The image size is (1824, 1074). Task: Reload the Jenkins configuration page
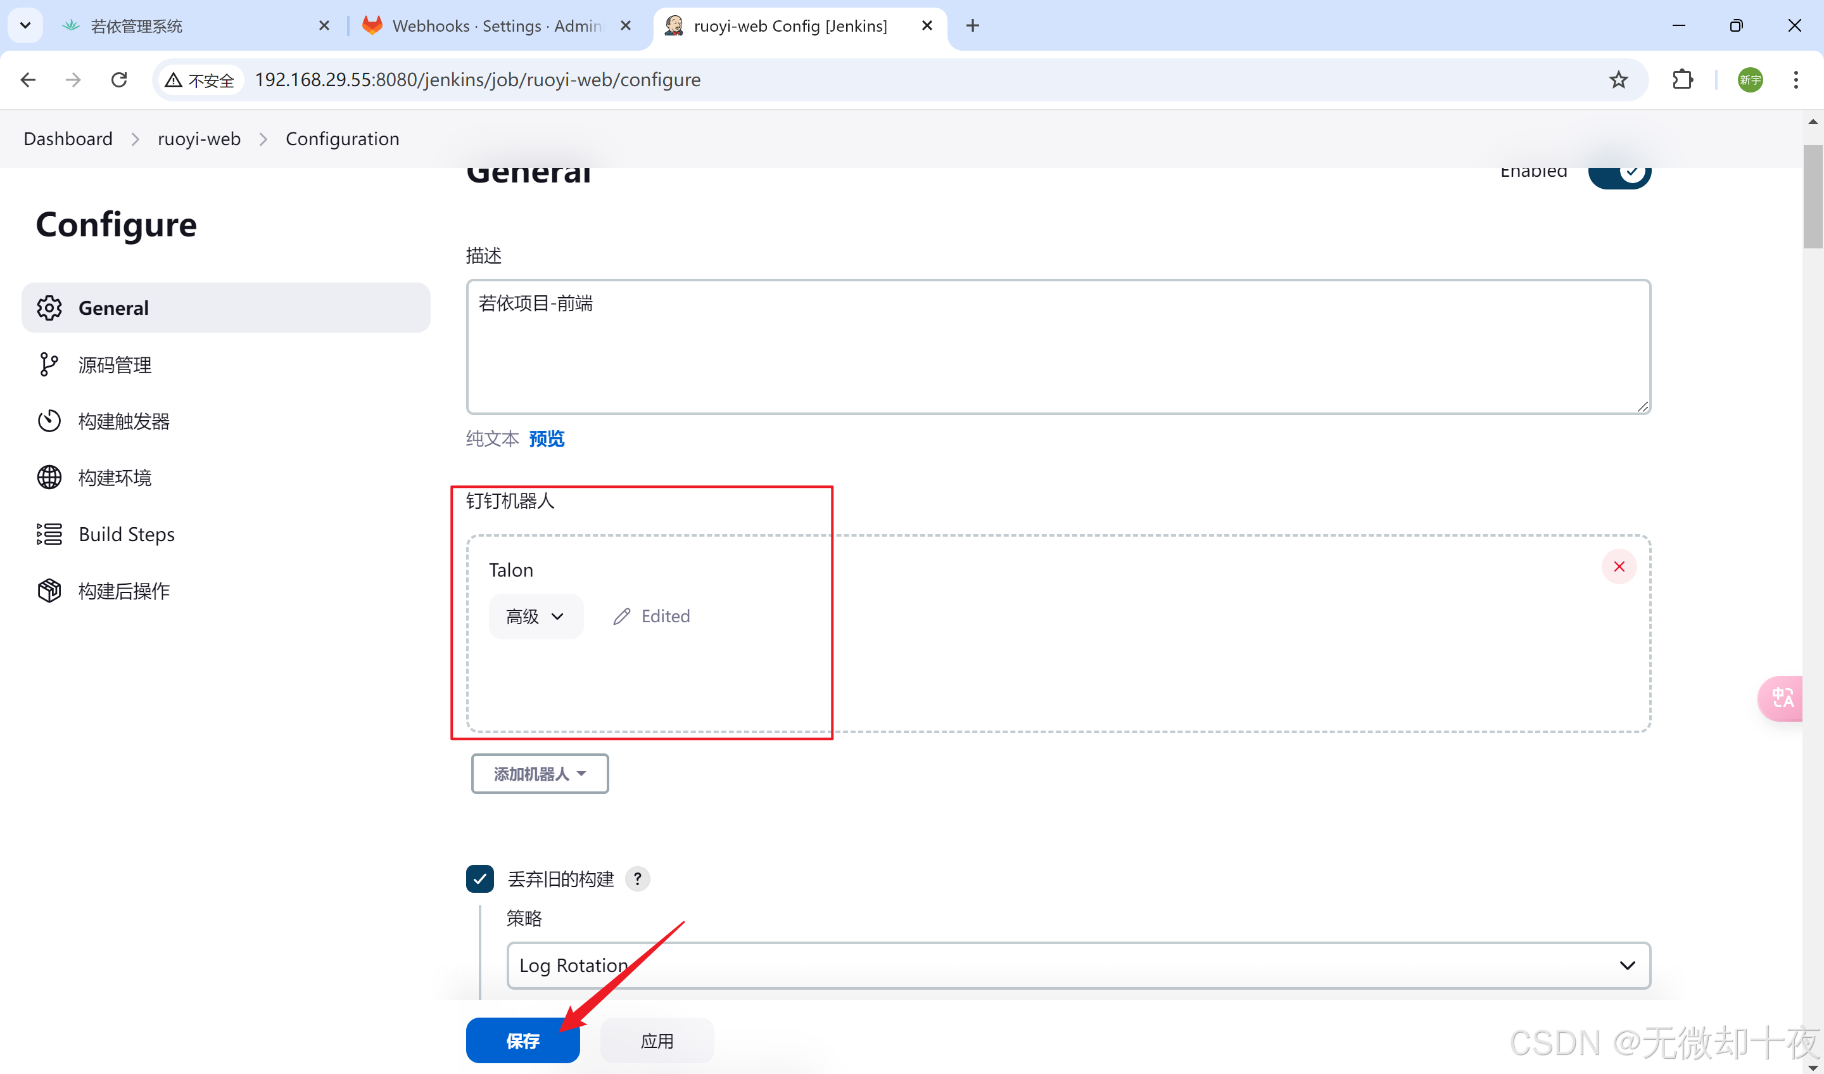[x=120, y=80]
